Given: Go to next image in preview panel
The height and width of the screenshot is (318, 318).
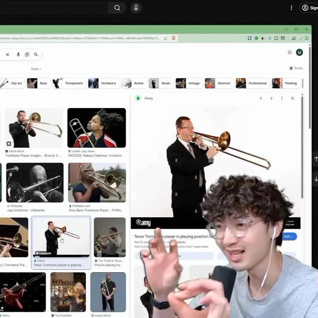Looking at the screenshot, I should pos(271,98).
